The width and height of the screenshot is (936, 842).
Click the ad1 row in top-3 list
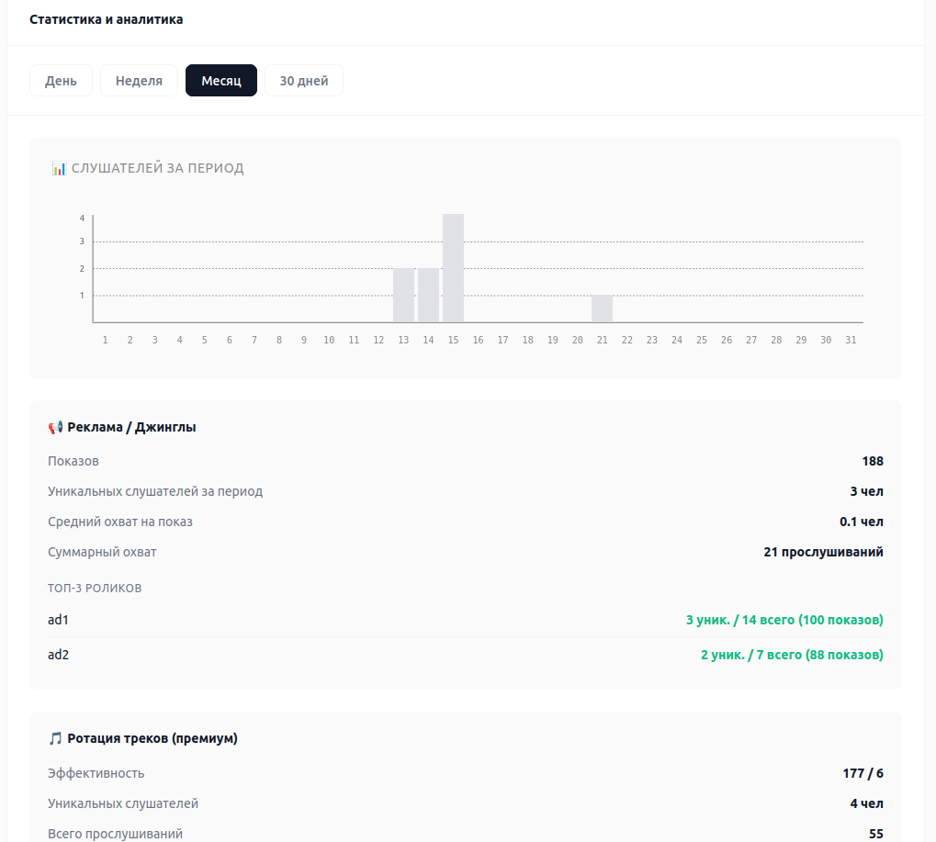(x=59, y=620)
